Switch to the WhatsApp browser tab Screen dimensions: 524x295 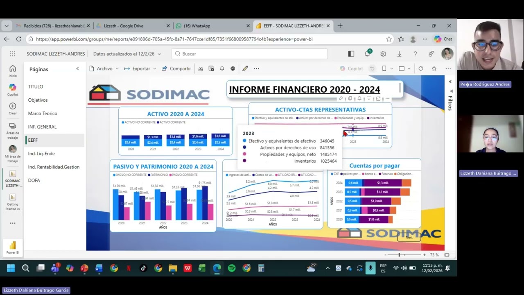[x=213, y=26]
